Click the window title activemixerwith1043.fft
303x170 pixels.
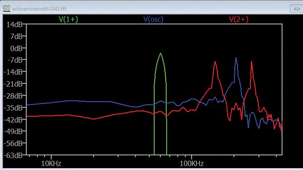click(39, 9)
